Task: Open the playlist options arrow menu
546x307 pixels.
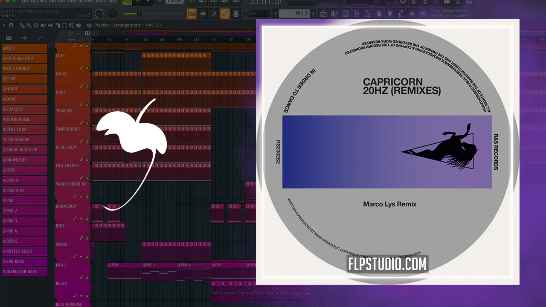Action: (4, 25)
